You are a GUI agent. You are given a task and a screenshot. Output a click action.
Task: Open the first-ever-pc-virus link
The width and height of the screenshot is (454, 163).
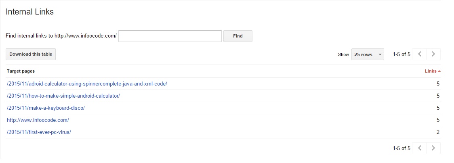[39, 132]
